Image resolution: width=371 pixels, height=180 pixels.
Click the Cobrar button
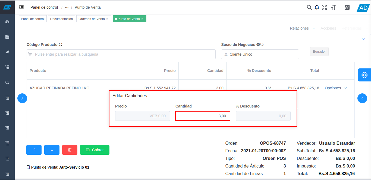click(95, 150)
